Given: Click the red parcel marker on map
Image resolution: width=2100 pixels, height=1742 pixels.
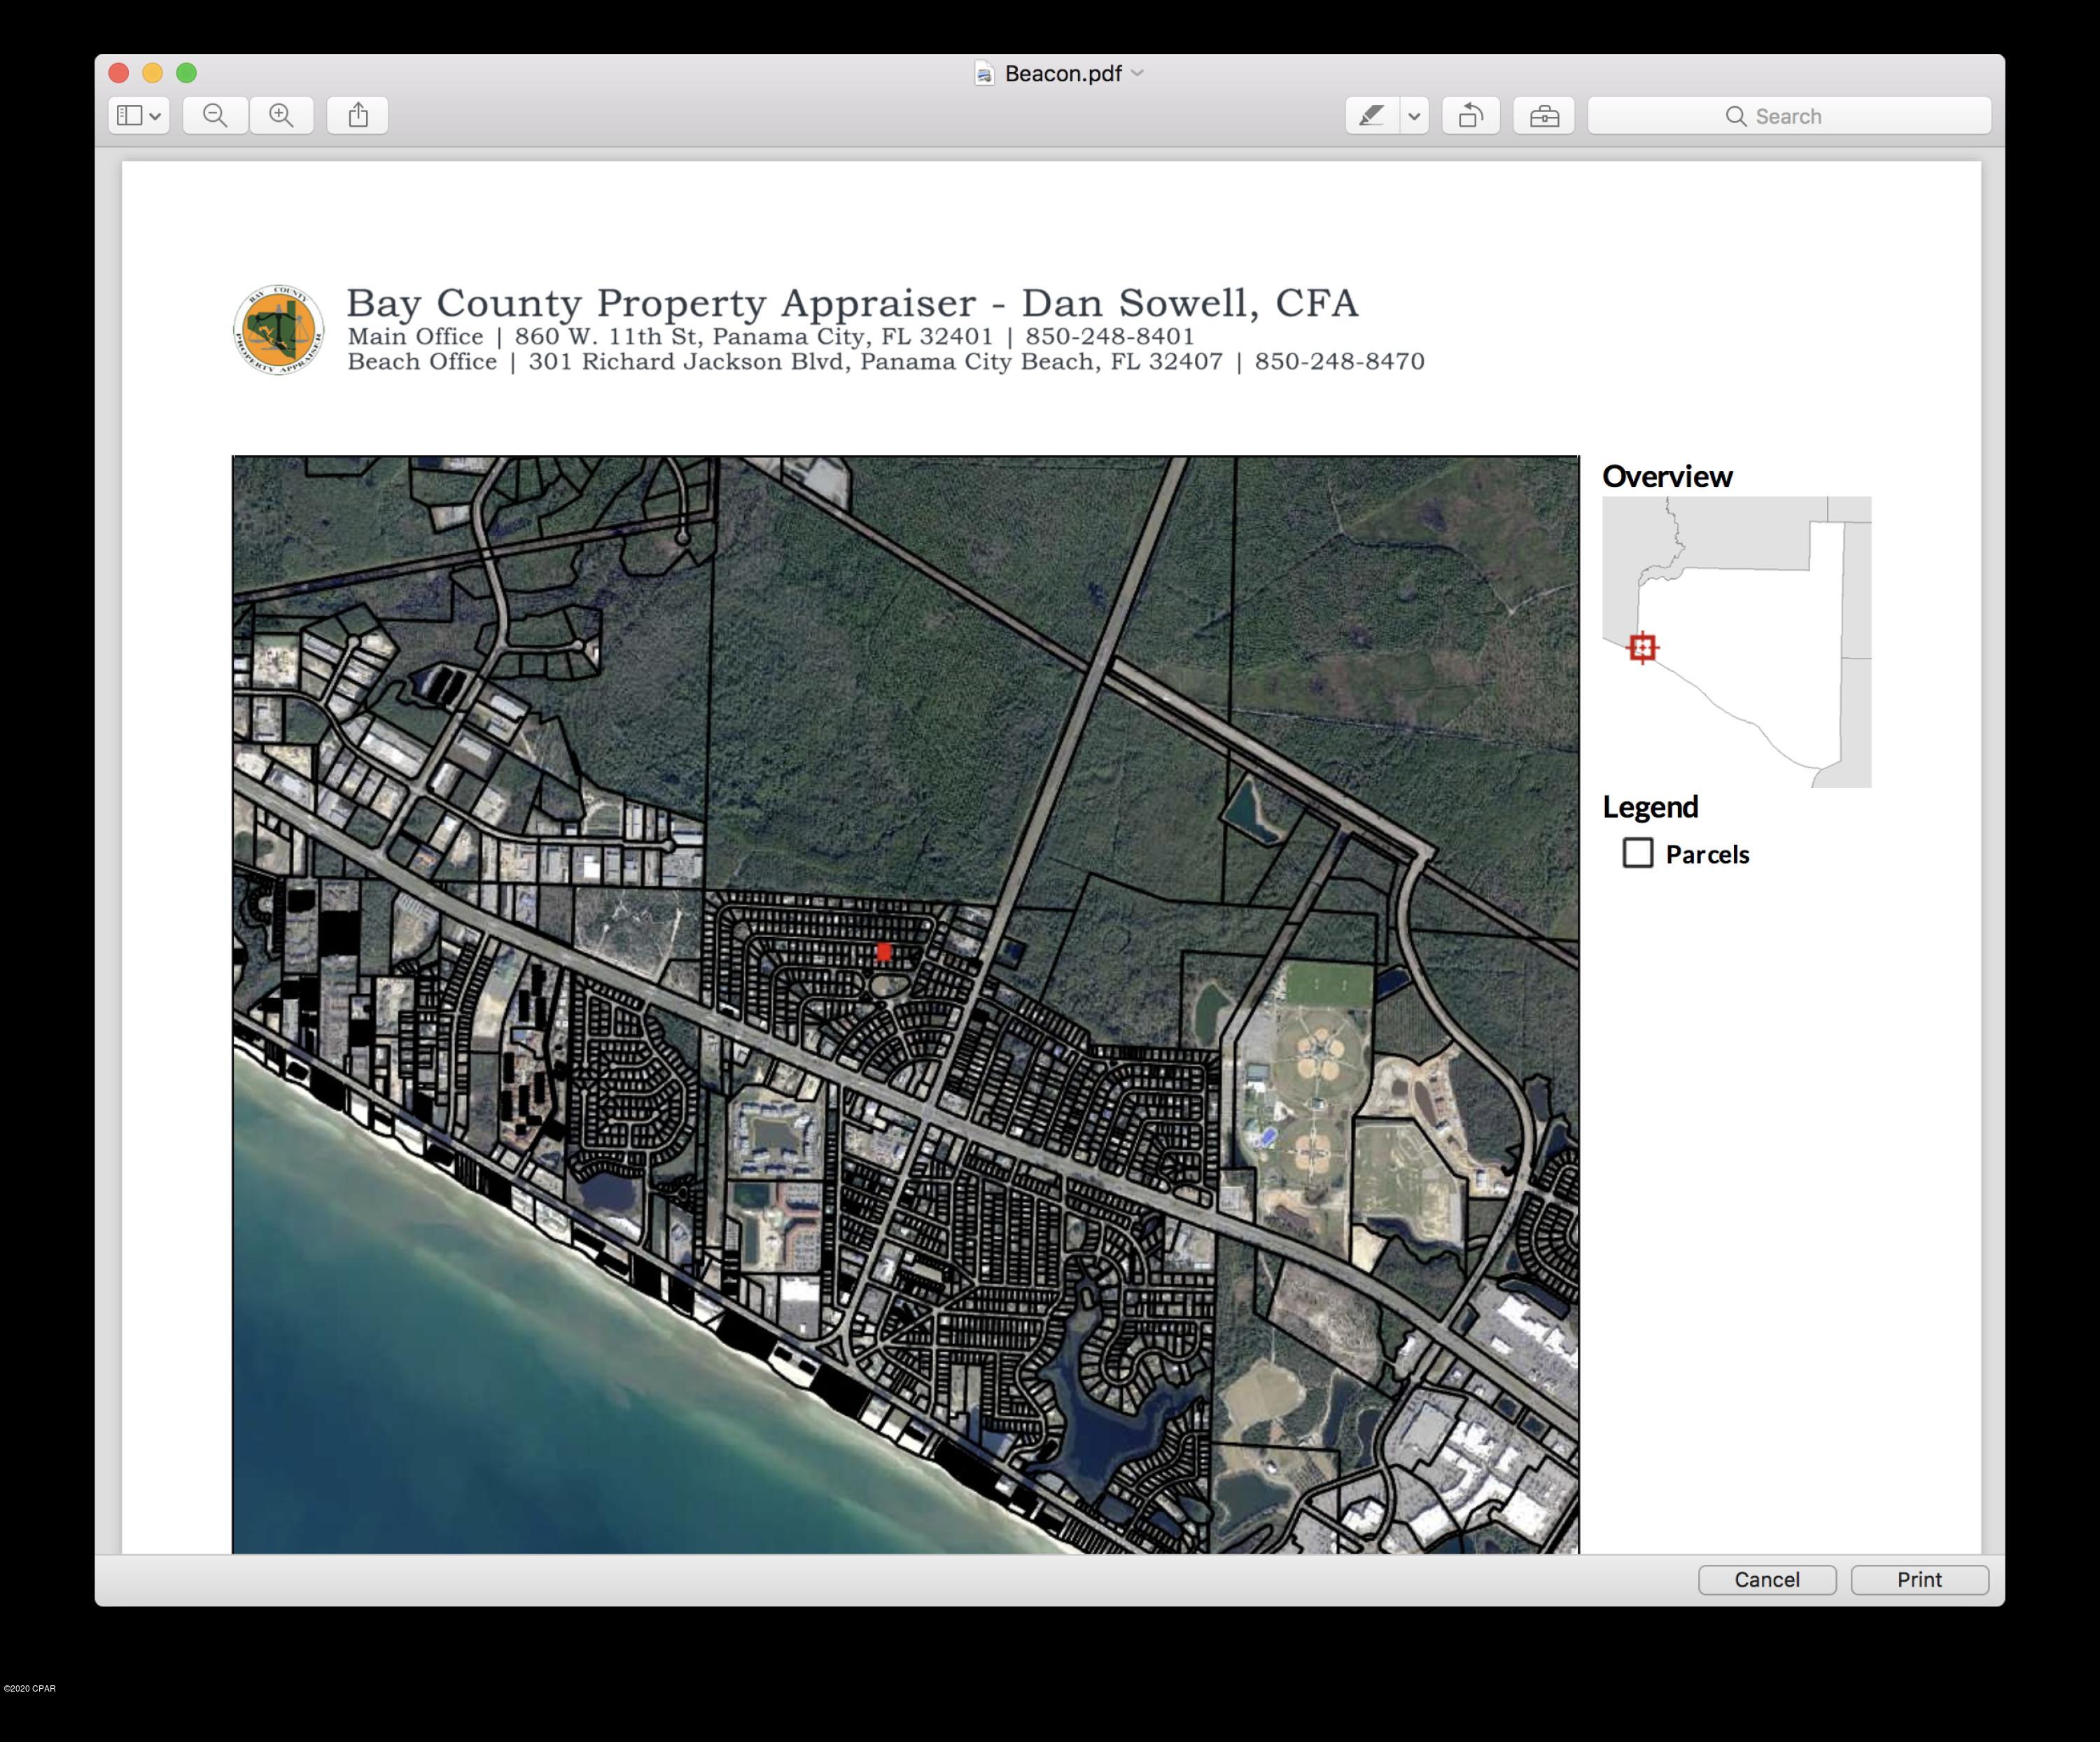Looking at the screenshot, I should click(x=883, y=951).
